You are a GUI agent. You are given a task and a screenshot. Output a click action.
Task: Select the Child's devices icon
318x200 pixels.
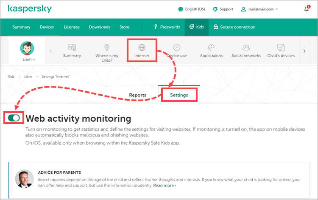281,48
